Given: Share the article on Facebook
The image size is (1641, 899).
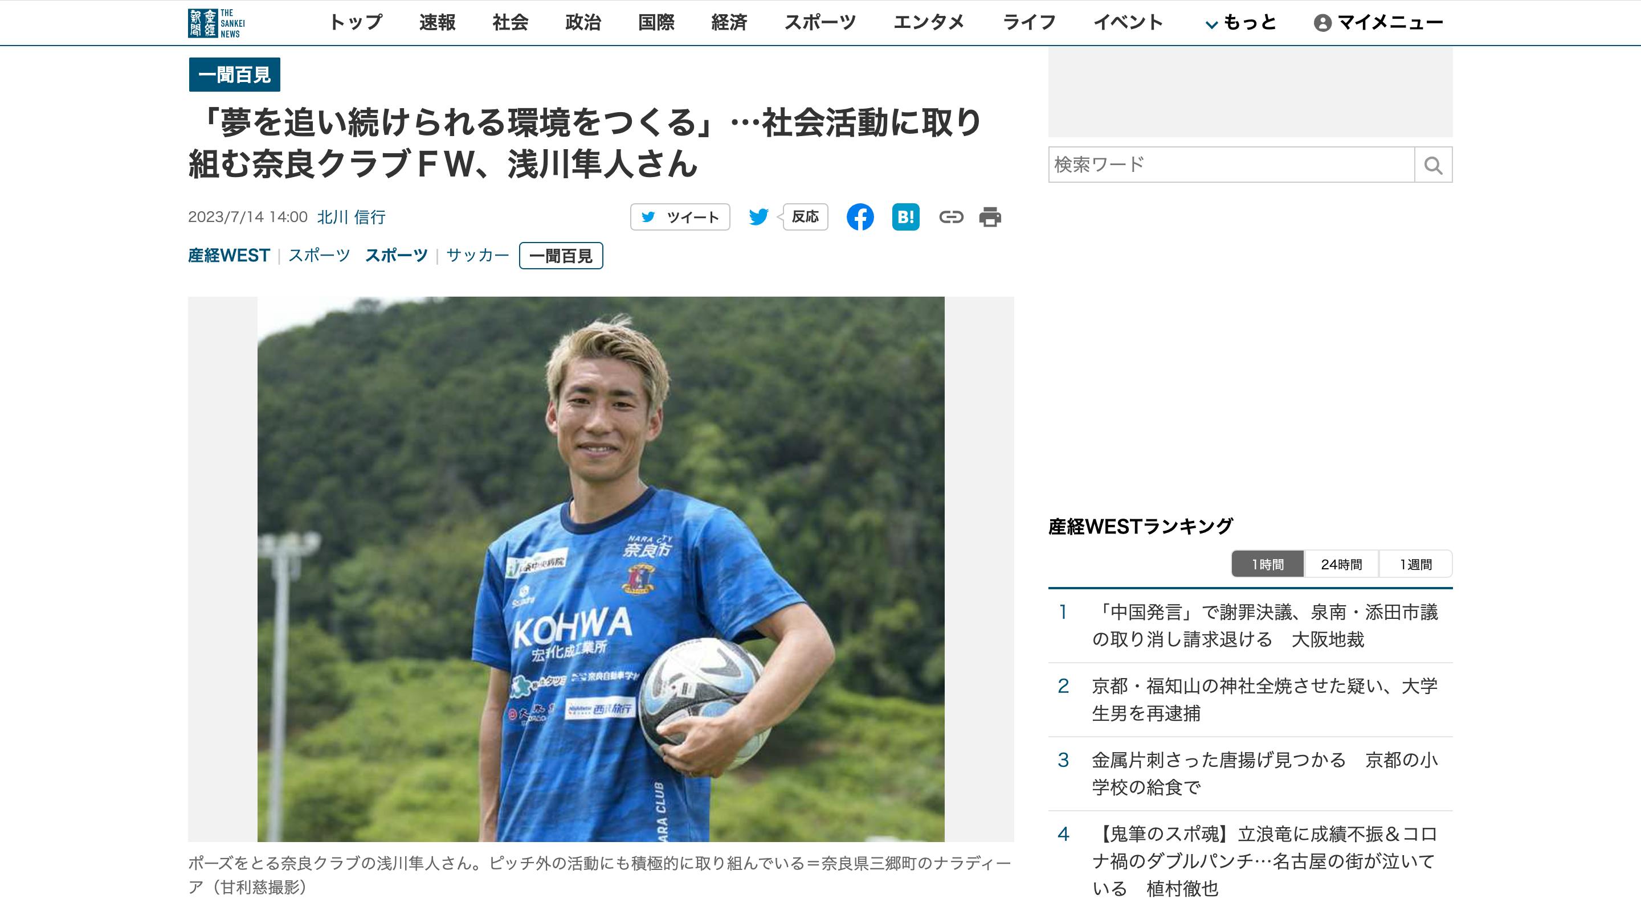Looking at the screenshot, I should point(860,217).
